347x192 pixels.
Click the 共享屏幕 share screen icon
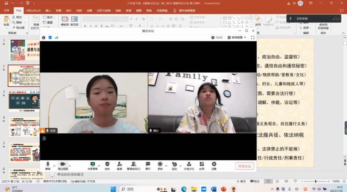(92, 164)
